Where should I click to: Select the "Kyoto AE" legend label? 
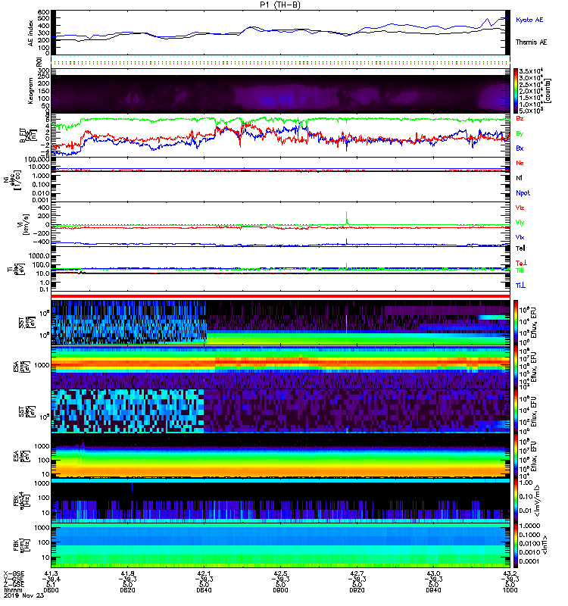[x=529, y=20]
